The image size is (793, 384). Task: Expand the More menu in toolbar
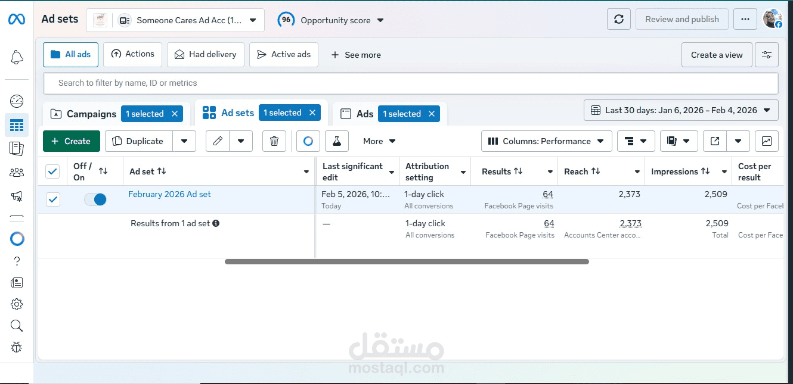[379, 141]
